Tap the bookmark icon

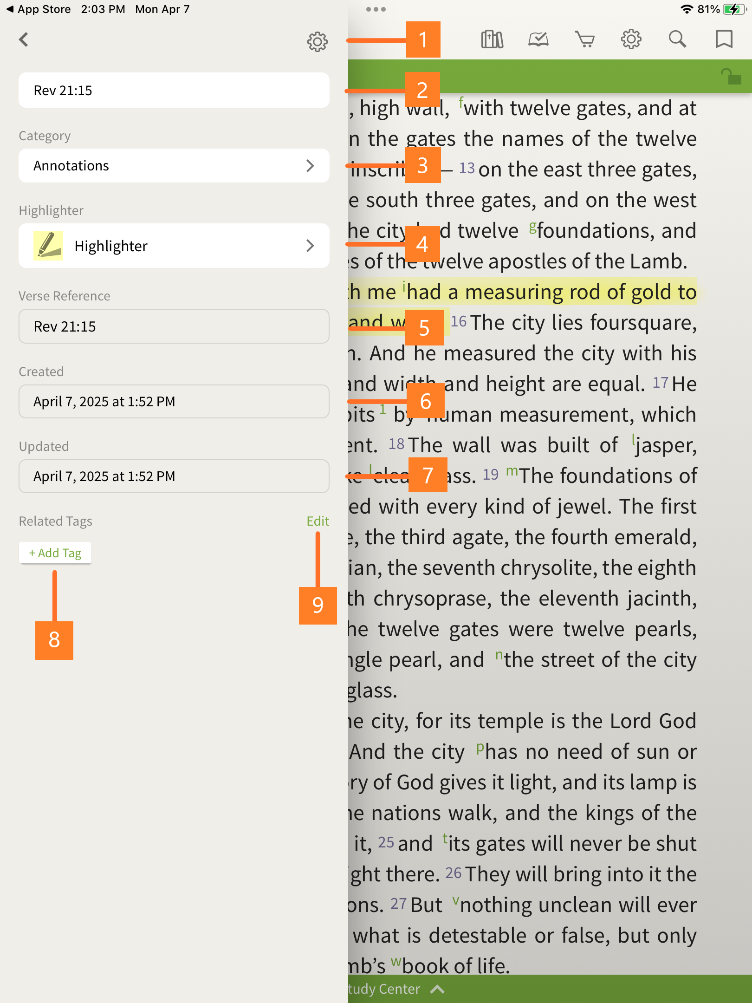pyautogui.click(x=724, y=39)
